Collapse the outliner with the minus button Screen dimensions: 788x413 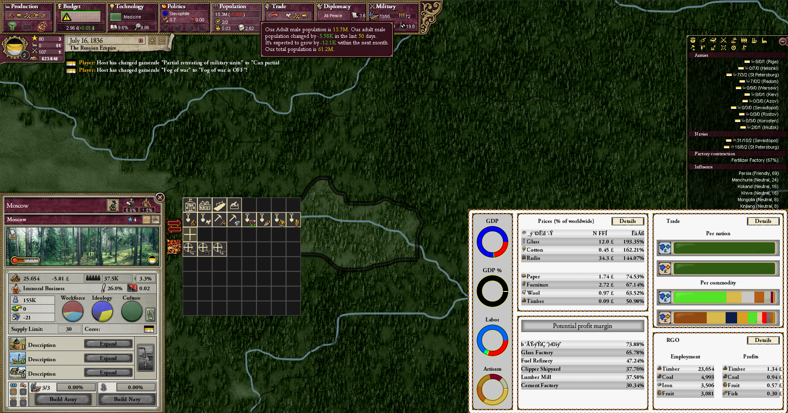tap(782, 41)
